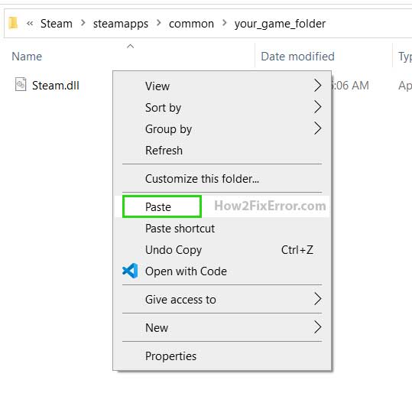Sort files by the Name column header
The image size is (412, 393).
click(27, 57)
